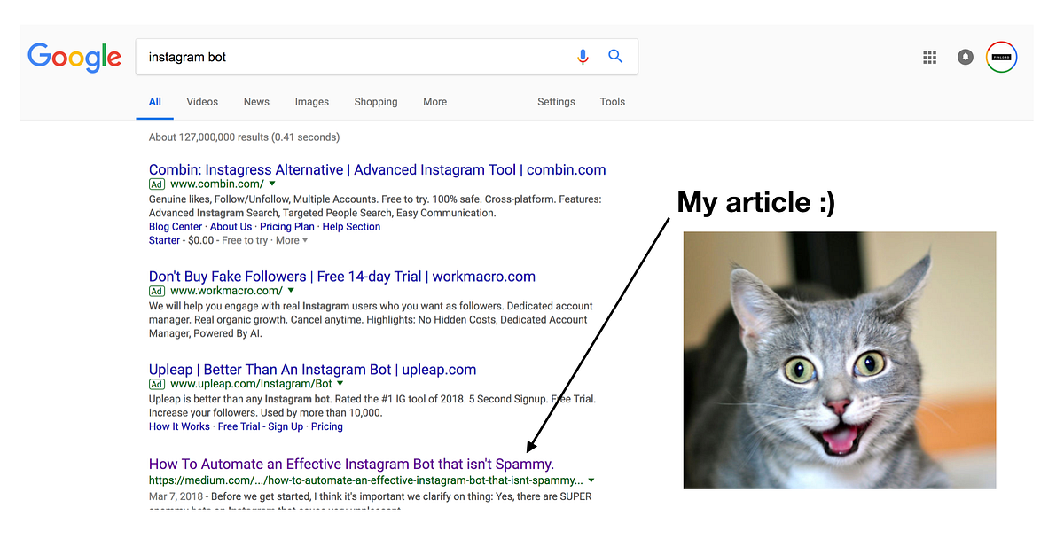Screen dimensions: 1064x539
Task: Open Combin's About Us sitelink
Action: coord(231,227)
